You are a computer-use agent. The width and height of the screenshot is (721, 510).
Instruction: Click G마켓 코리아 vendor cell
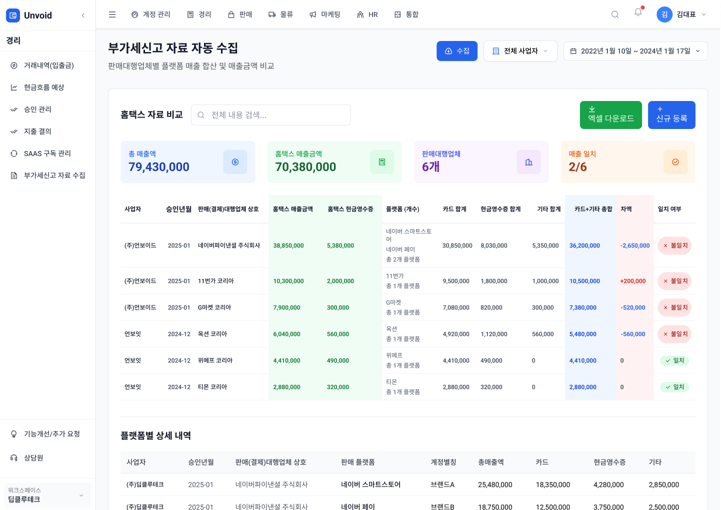pos(214,307)
